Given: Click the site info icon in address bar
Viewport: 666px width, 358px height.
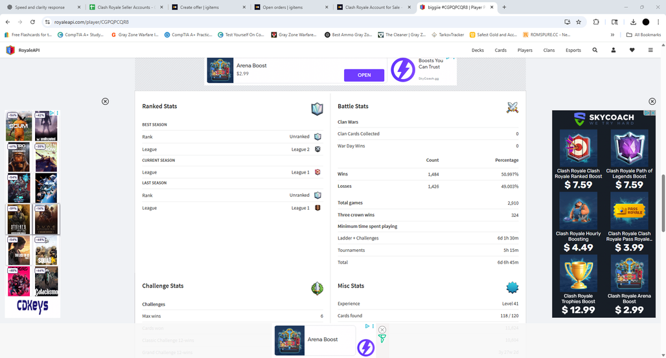Looking at the screenshot, I should point(47,21).
